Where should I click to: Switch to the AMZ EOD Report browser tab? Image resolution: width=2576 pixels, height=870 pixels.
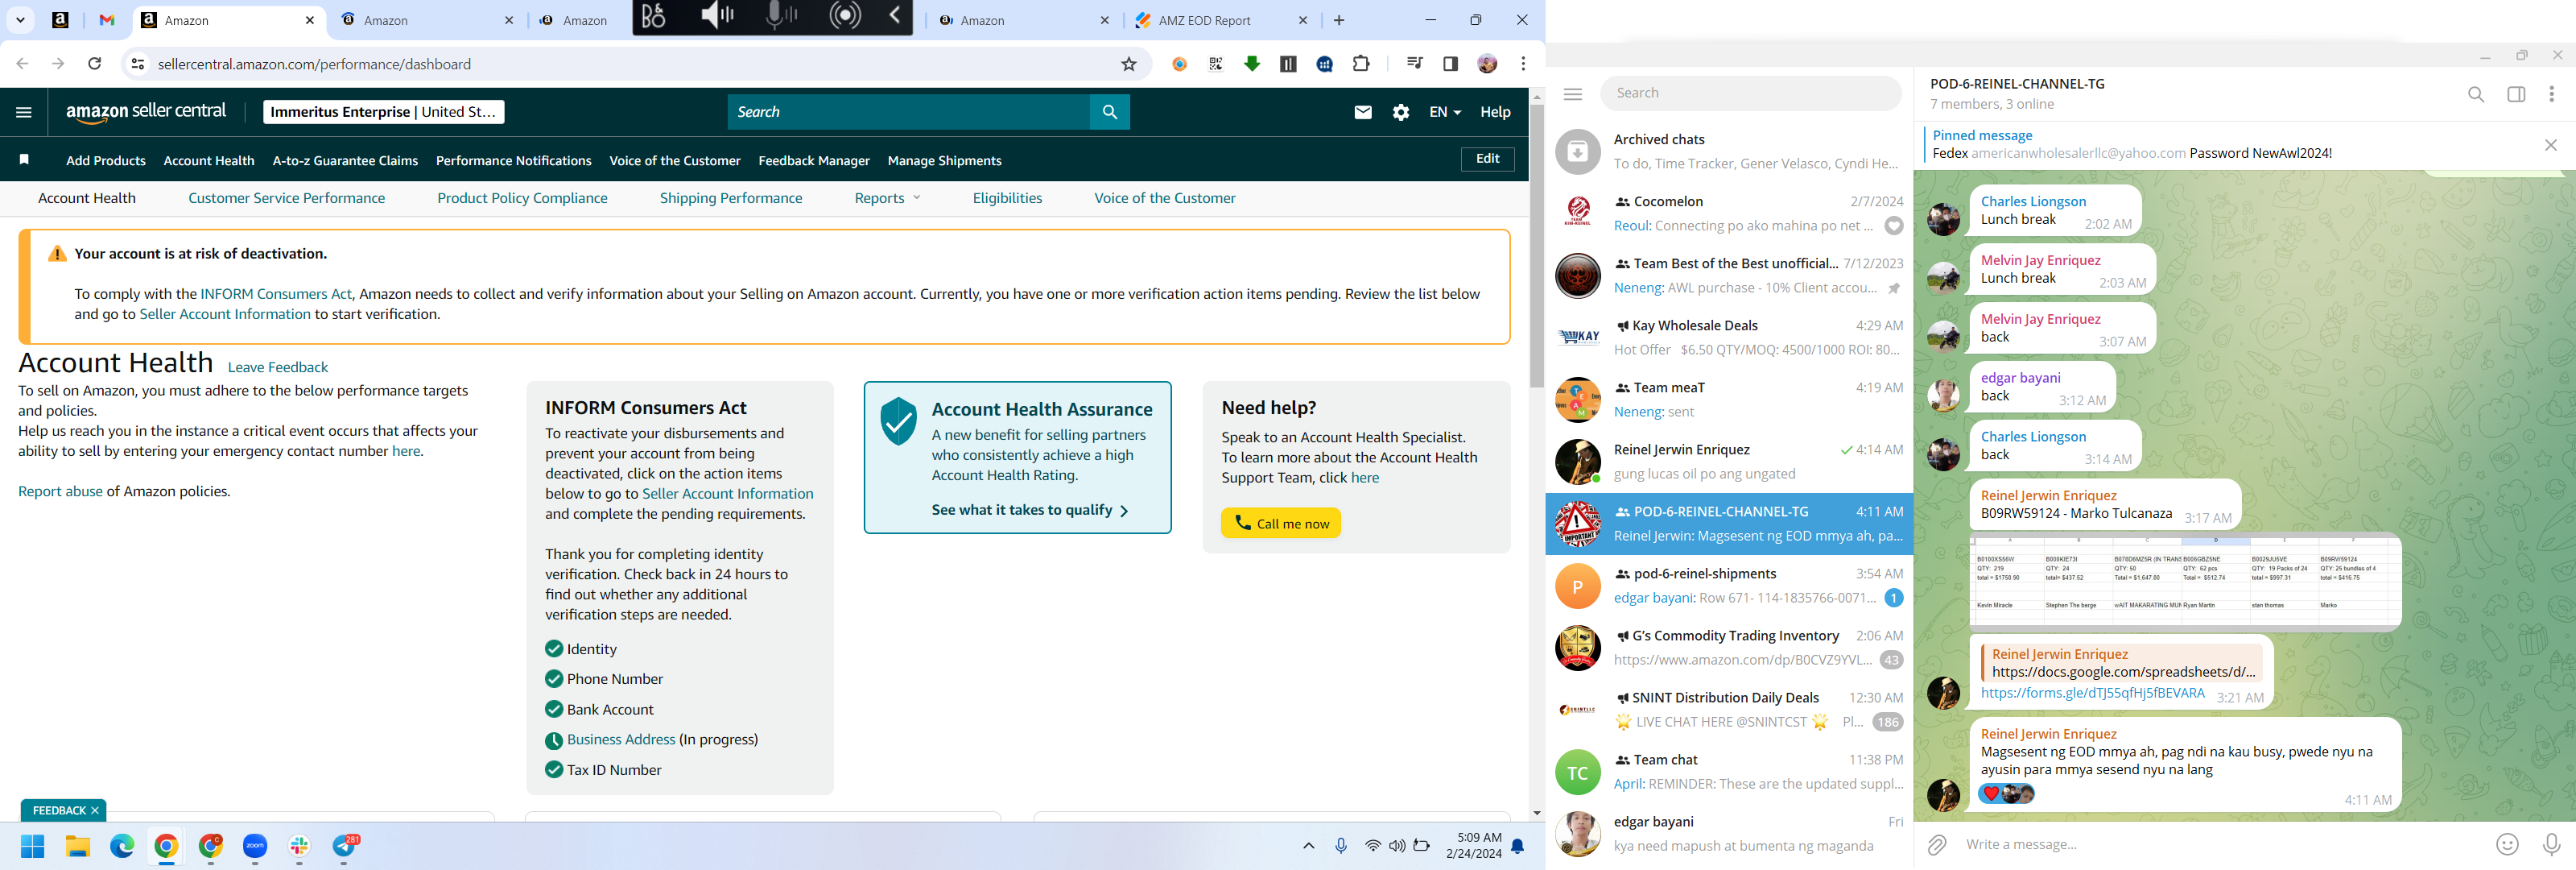coord(1204,20)
